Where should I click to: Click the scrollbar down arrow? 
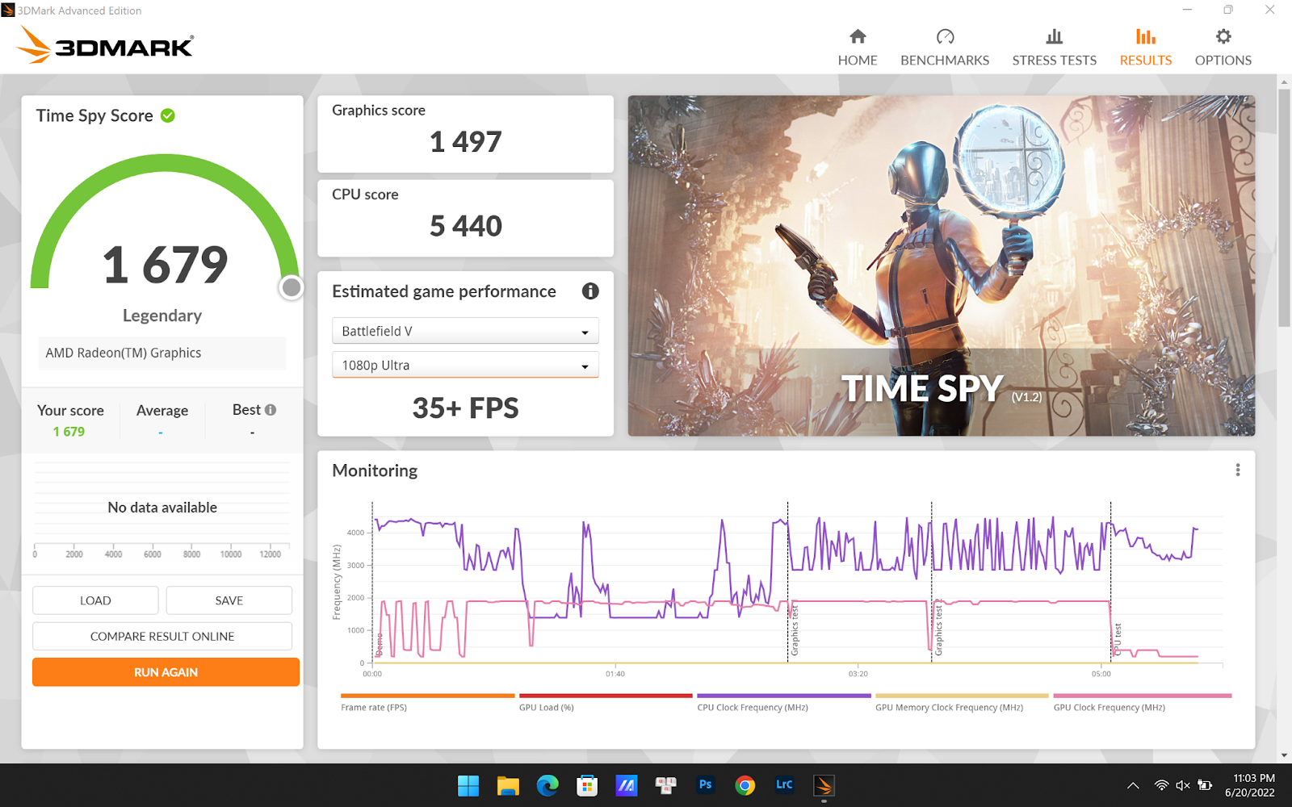tap(1284, 756)
